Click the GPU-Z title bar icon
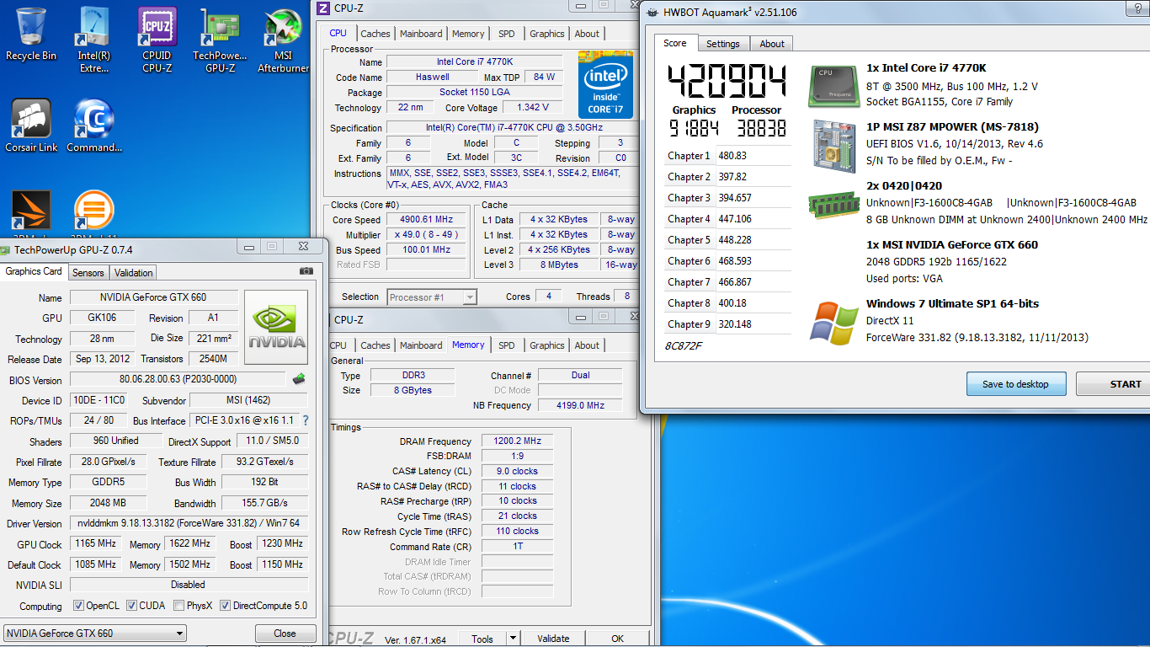Screen dimensions: 1150x647 5,249
